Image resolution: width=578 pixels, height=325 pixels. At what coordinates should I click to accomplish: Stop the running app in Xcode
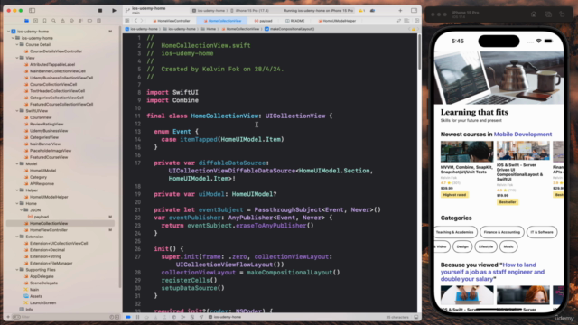tap(100, 11)
